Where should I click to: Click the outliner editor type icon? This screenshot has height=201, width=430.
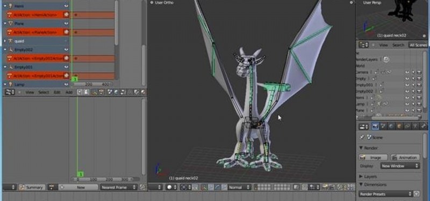[364, 45]
